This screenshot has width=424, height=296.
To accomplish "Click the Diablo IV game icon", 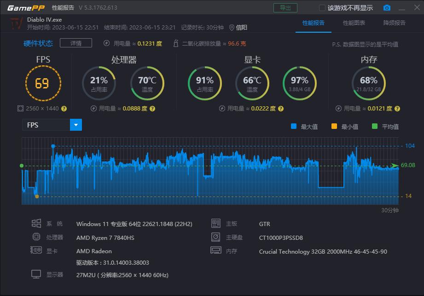I will point(16,23).
